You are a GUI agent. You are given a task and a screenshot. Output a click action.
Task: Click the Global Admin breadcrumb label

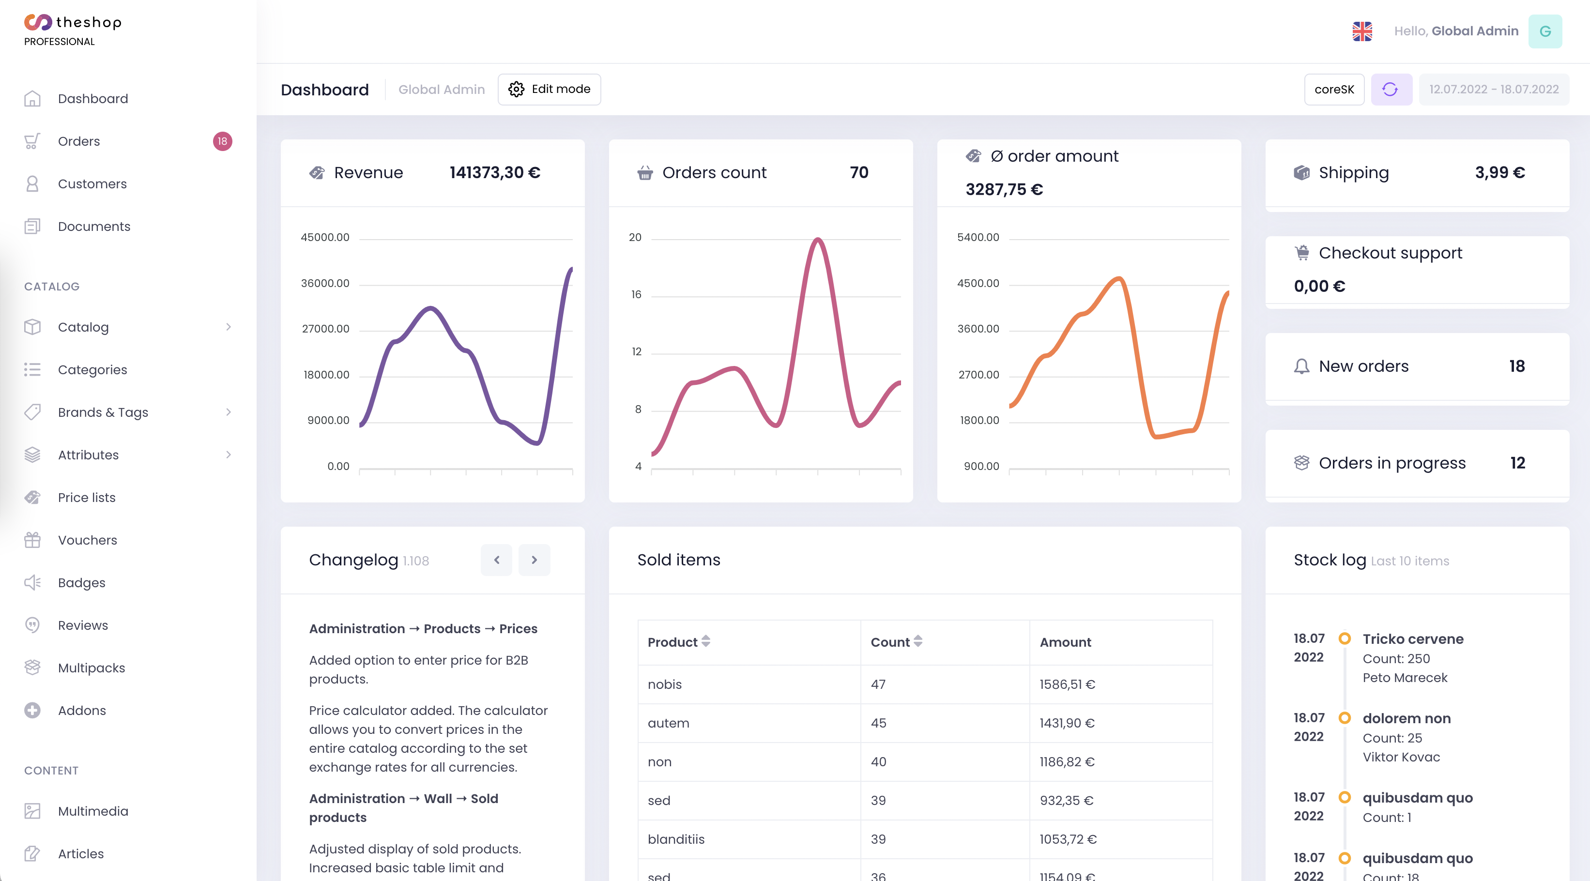click(x=442, y=90)
